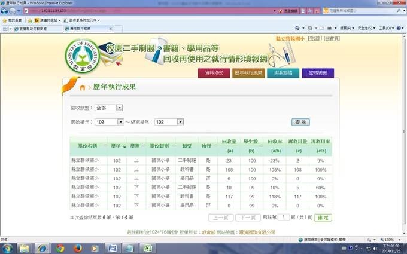Expand the address bar history arrow
407x254 pixels.
coord(274,11)
